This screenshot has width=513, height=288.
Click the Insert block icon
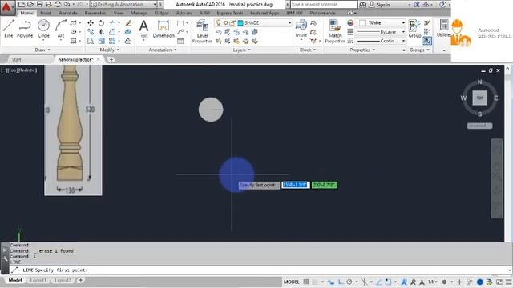click(x=301, y=29)
